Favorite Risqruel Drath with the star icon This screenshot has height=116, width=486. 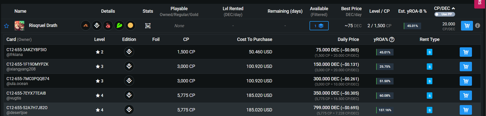tap(7, 26)
